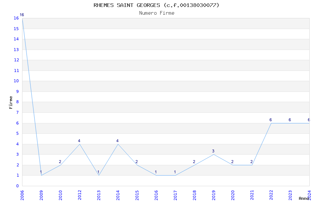
Task: Click y-axis tick label 5
Action: pos(18,133)
